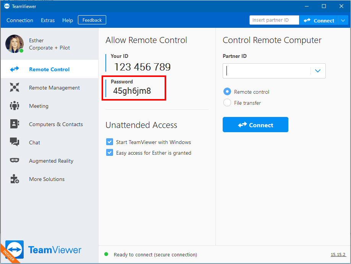Click the green online indicator on avatar

coord(21,51)
